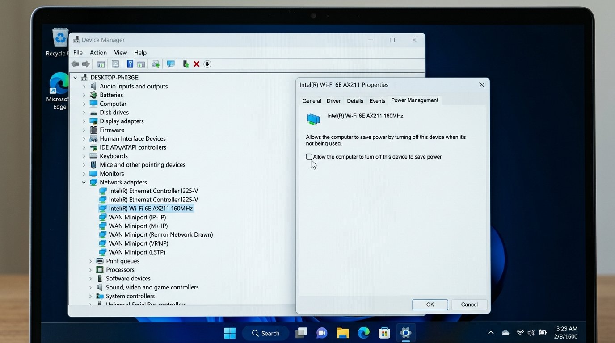Click the blue question-mark Help toolbar icon

(x=130, y=64)
